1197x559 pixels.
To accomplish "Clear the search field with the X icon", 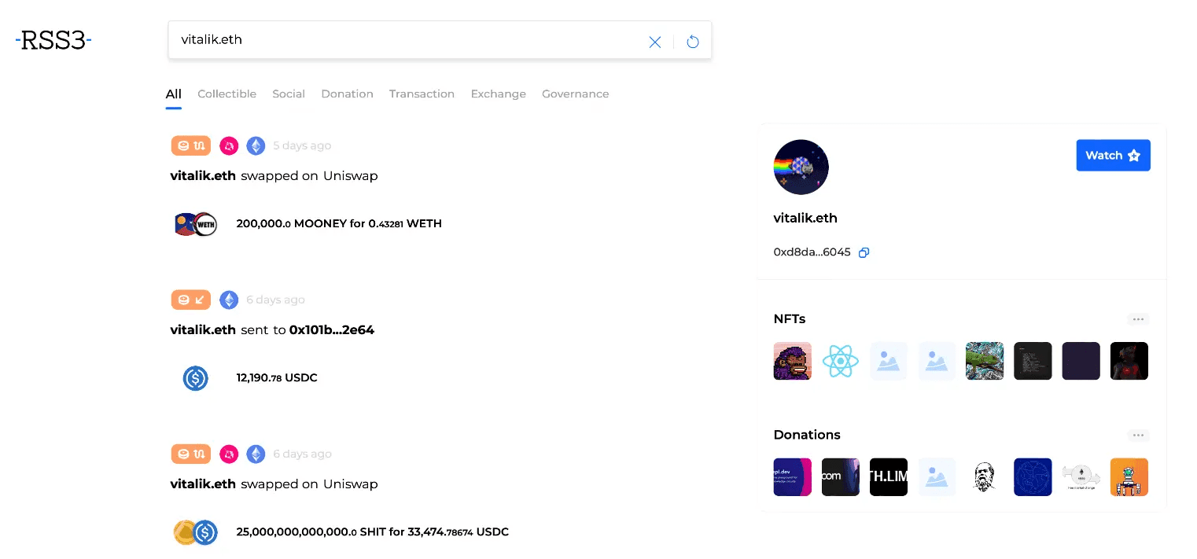I will pos(655,42).
